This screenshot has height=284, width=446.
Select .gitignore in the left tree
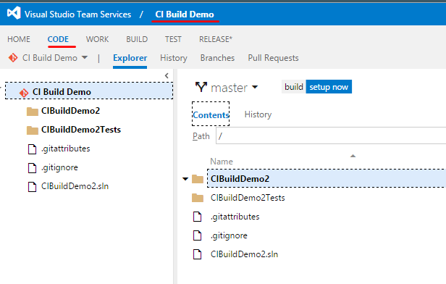point(59,167)
